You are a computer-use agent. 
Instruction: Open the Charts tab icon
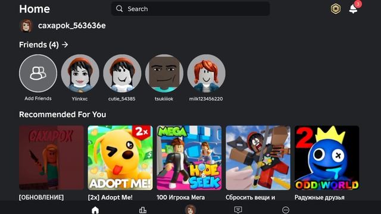(143, 210)
